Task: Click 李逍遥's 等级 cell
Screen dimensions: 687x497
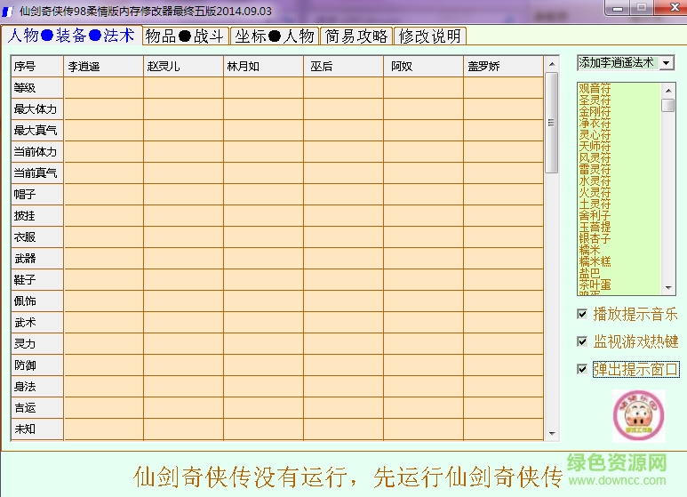Action: coord(103,88)
